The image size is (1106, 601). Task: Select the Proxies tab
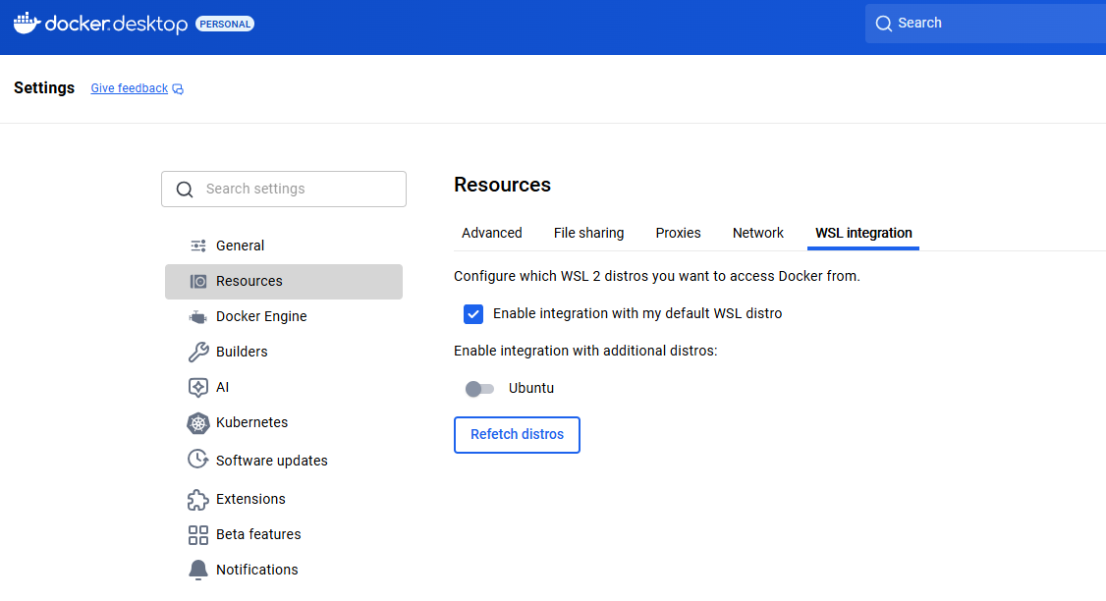click(x=678, y=233)
